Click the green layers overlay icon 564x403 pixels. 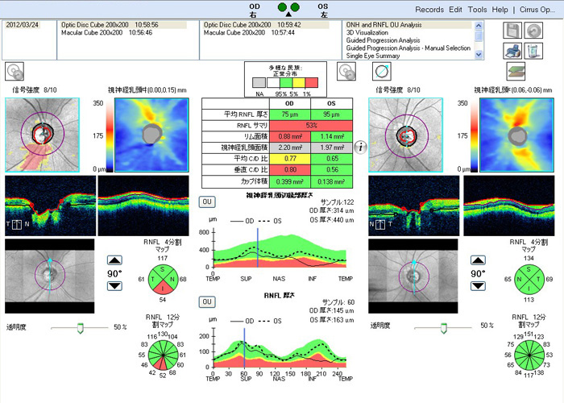(515, 71)
